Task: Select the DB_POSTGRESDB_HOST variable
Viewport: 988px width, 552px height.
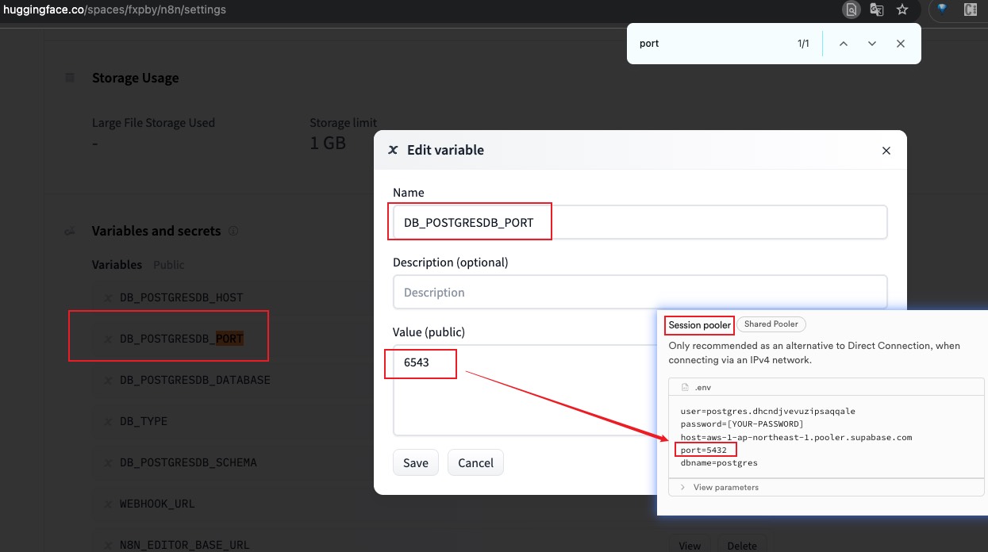Action: [x=181, y=297]
